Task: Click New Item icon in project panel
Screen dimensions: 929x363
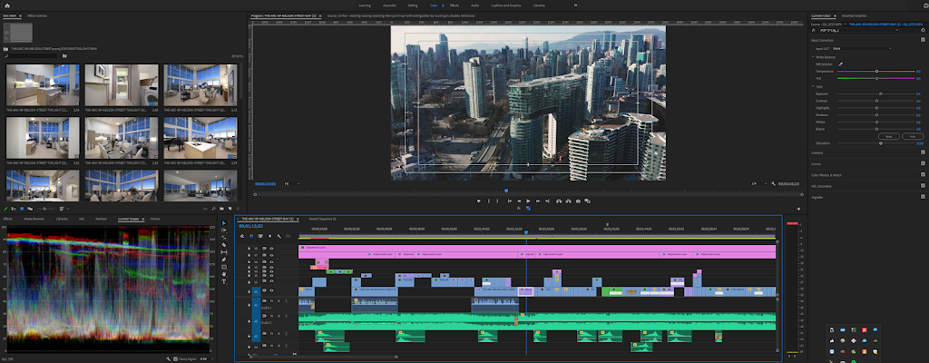Action: [230, 209]
